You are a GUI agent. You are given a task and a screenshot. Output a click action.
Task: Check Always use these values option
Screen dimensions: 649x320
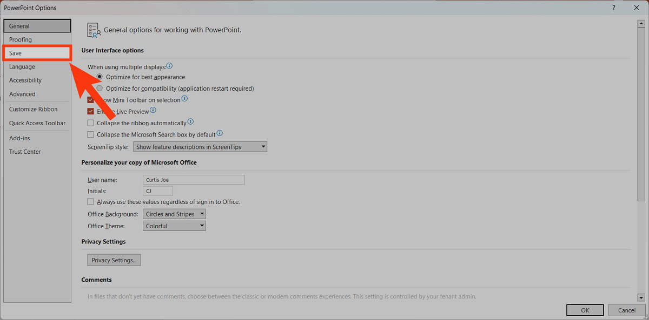91,202
